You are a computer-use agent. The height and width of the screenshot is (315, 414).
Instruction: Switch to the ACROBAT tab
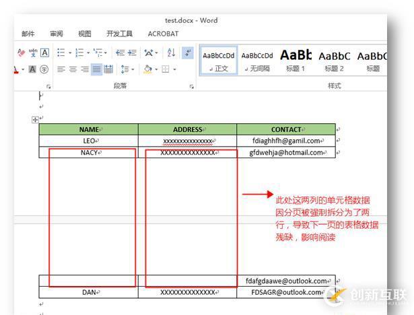pos(163,34)
